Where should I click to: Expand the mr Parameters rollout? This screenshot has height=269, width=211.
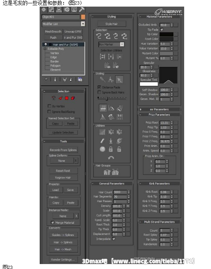(x=159, y=109)
